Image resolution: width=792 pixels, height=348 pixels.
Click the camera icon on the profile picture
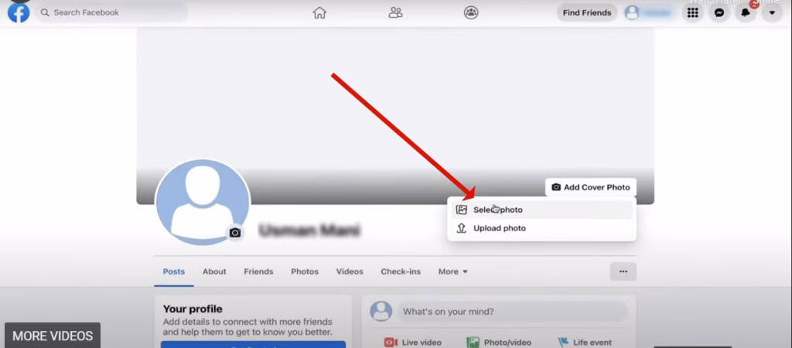pos(235,233)
